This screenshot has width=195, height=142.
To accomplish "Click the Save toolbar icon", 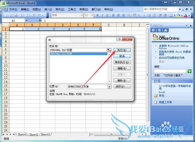I will coord(16,15).
